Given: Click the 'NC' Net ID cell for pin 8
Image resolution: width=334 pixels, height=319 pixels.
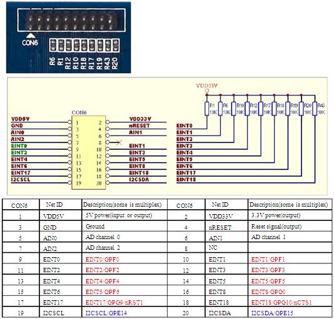Looking at the screenshot, I should point(226,248).
